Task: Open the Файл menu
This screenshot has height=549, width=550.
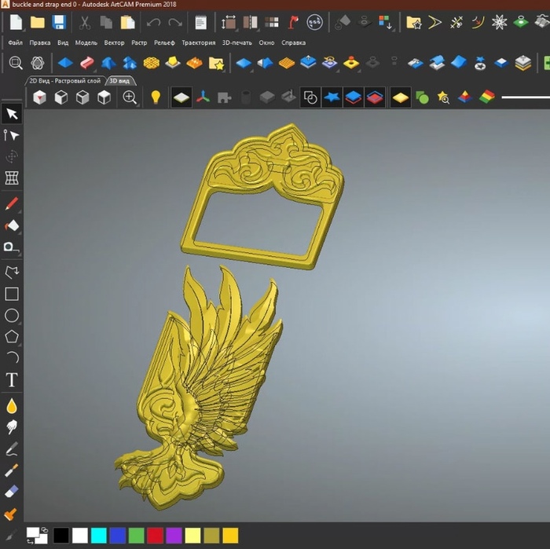Action: pos(15,42)
